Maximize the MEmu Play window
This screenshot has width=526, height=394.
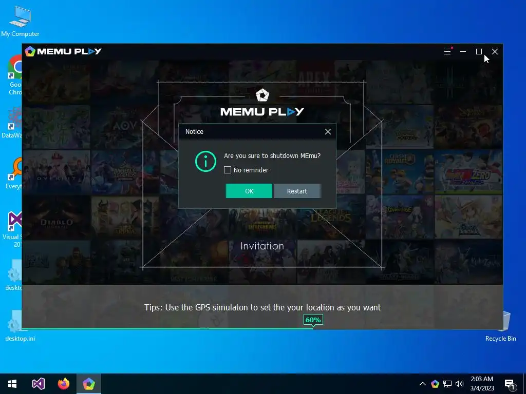[479, 52]
